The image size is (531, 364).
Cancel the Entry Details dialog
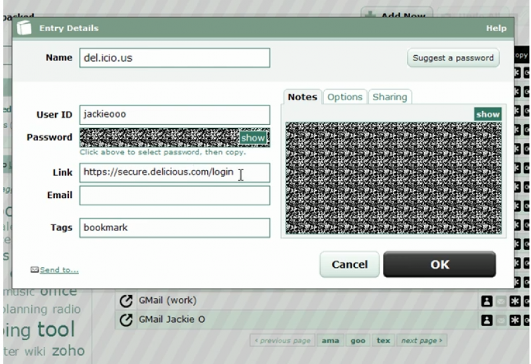tap(349, 264)
